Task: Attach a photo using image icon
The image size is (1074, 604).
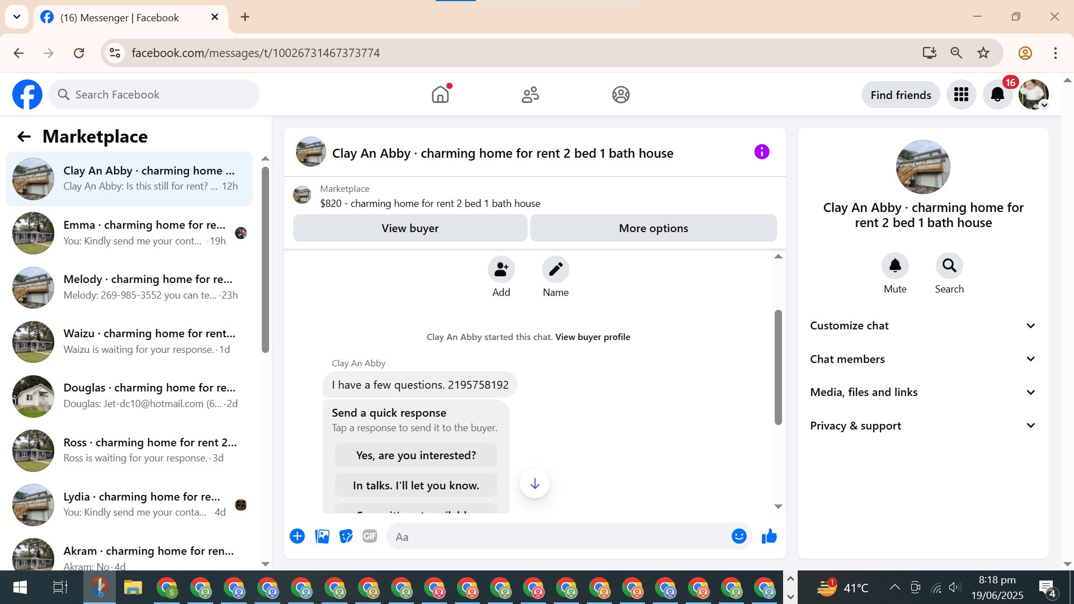Action: (322, 536)
